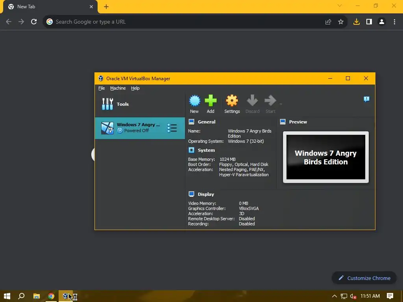Image resolution: width=403 pixels, height=302 pixels.
Task: Expand the Start button dropdown arrow
Action: point(281,104)
